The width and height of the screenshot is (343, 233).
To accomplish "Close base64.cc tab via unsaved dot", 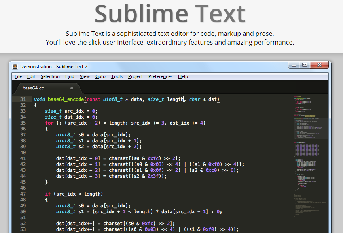I will click(72, 88).
